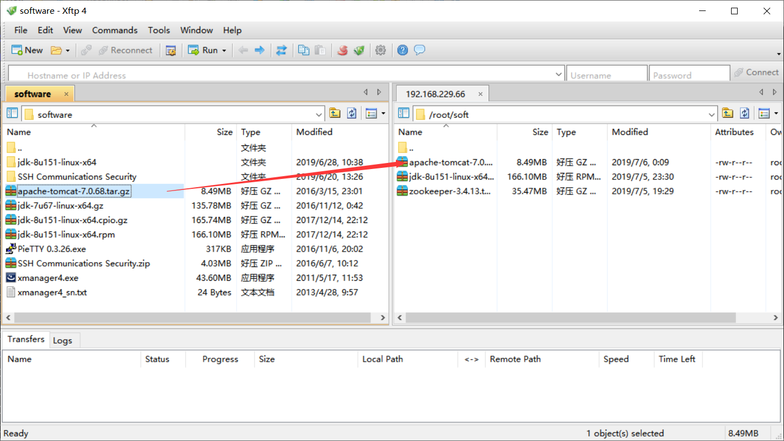This screenshot has width=784, height=441.
Task: Close the software tab
Action: [66, 94]
